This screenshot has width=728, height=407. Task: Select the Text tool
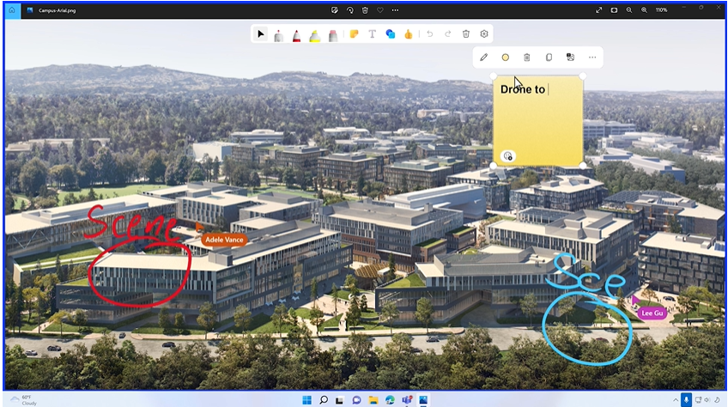pyautogui.click(x=372, y=34)
